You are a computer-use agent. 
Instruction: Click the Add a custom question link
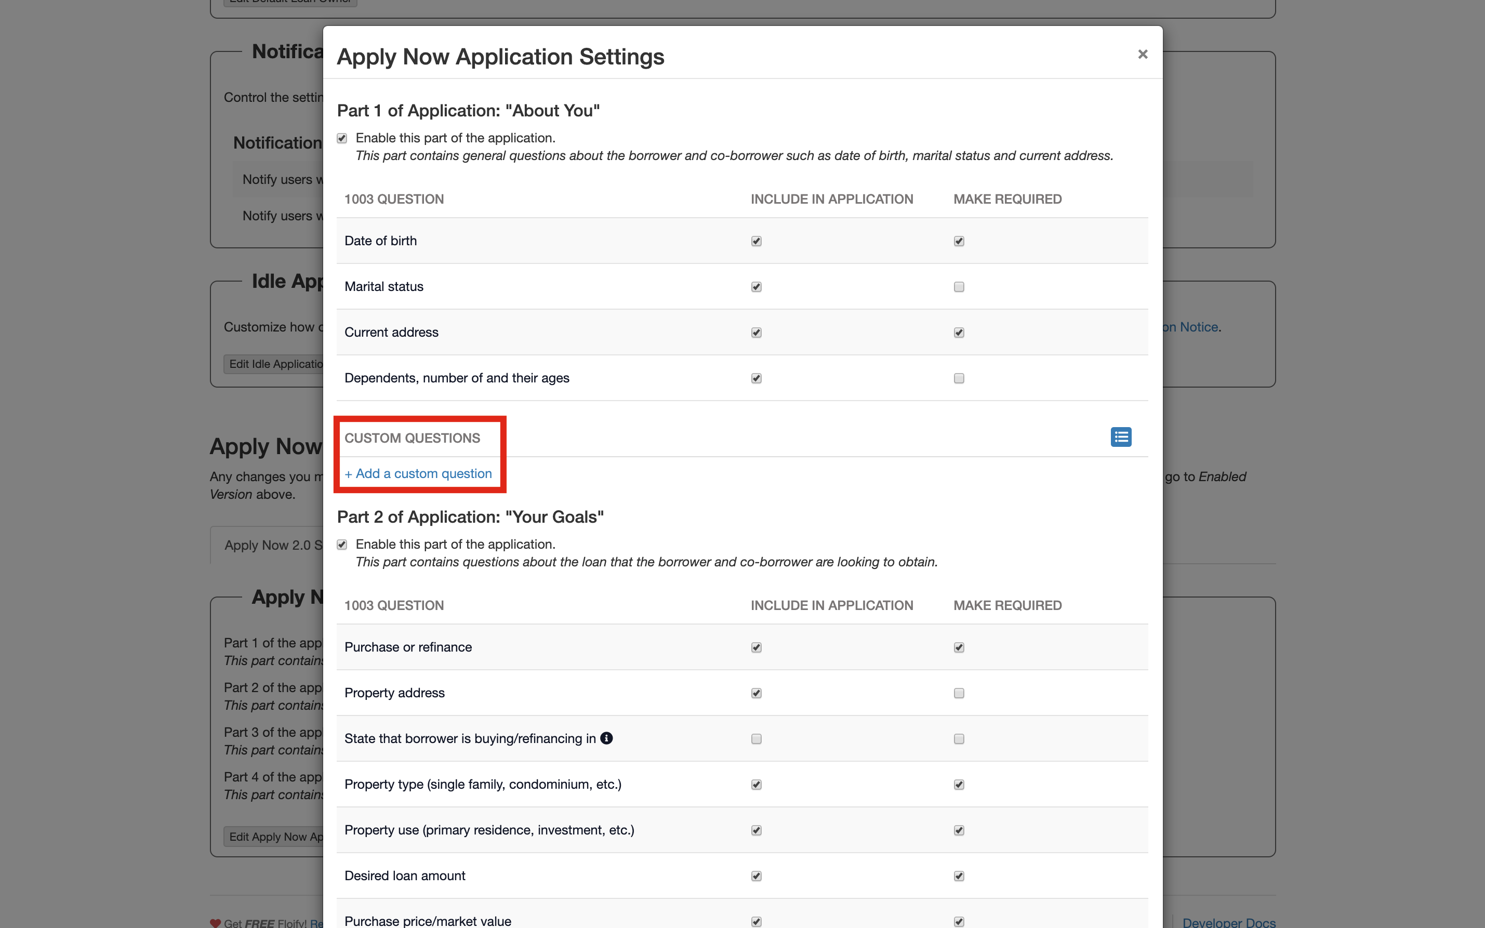pyautogui.click(x=418, y=473)
